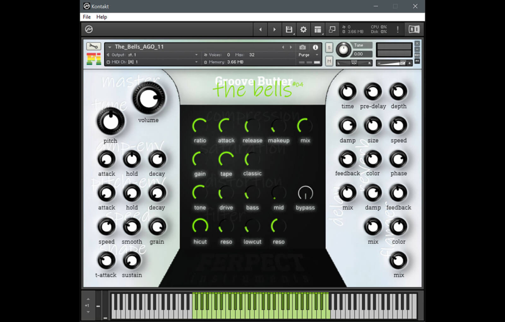
Task: Open the Purge dropdown menu
Action: pos(309,55)
